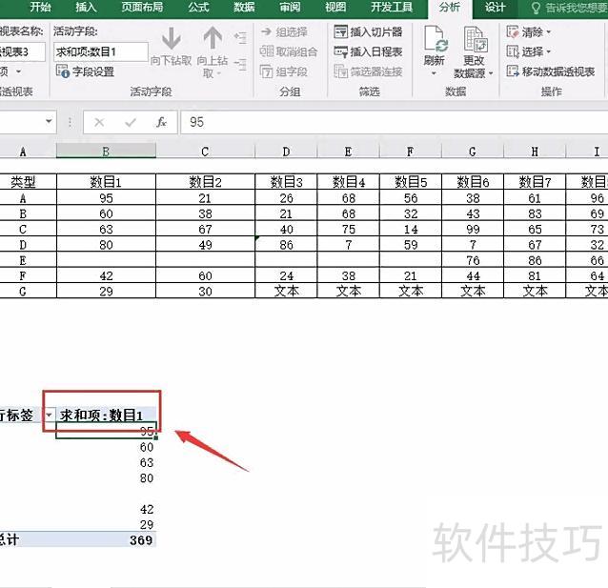Viewport: 608px width, 588px height.
Task: Click 插入切片器 insert slicer
Action: click(x=369, y=32)
